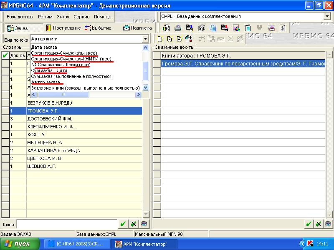Click the eye icon next to Ключ field
This screenshot has width=334, height=250.
[144, 224]
